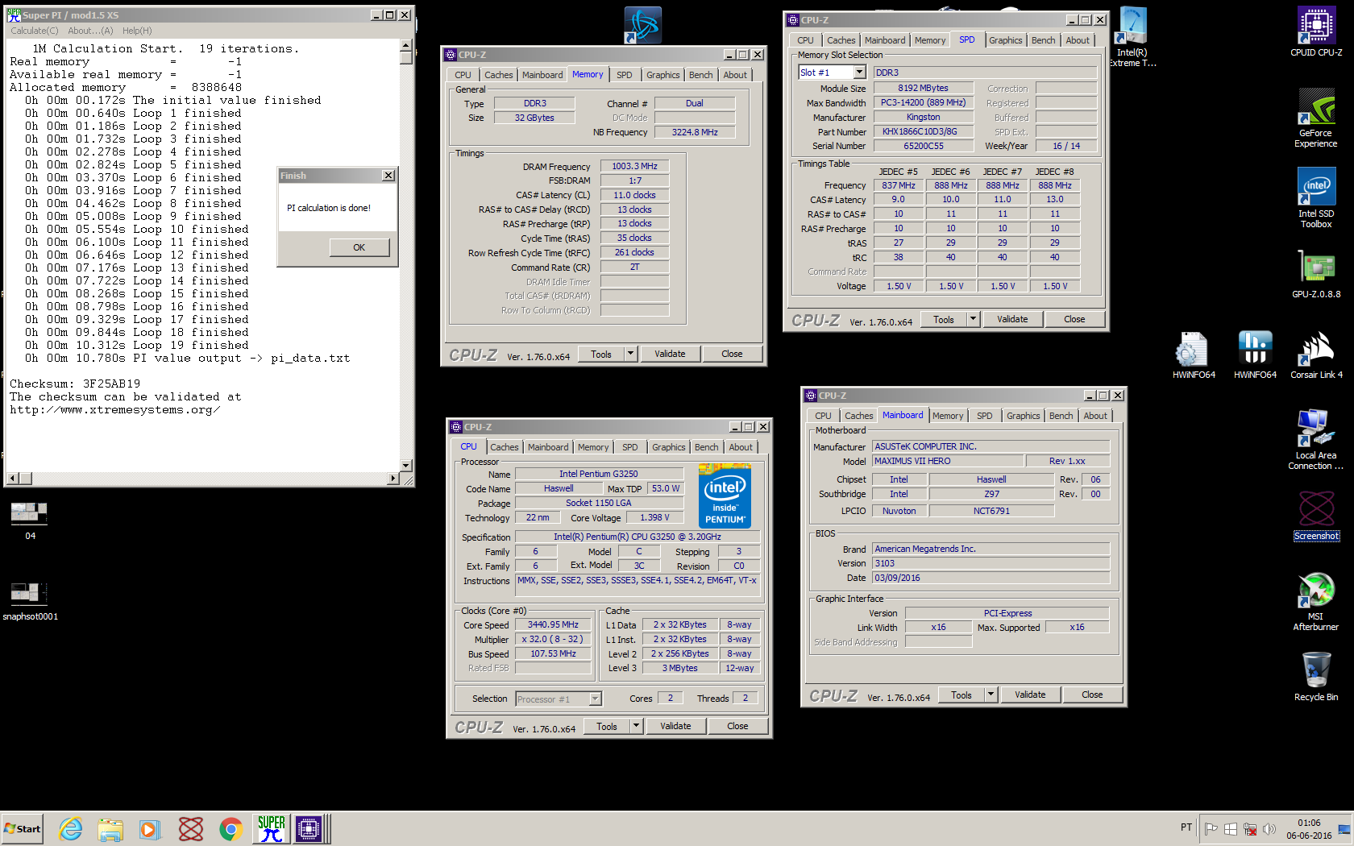Select Caches tab in CPU tab window

pos(505,447)
